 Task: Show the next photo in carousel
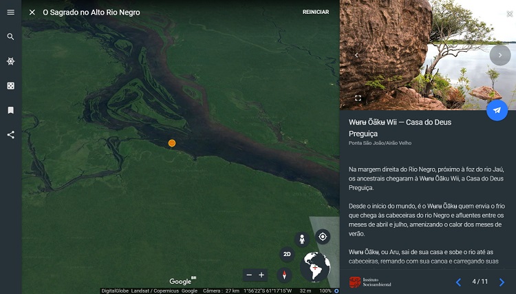(x=499, y=55)
